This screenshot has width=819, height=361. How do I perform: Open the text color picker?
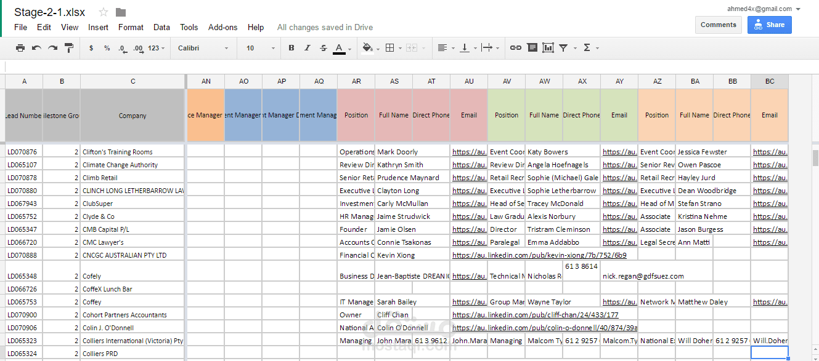pos(341,49)
